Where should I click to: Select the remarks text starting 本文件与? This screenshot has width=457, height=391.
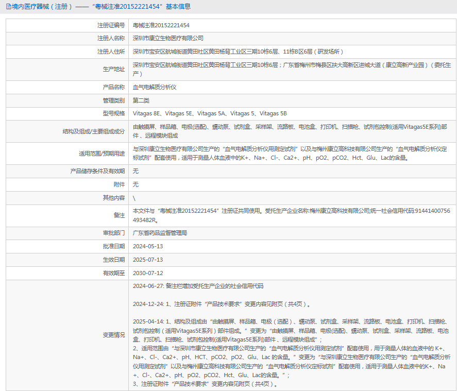click(292, 215)
